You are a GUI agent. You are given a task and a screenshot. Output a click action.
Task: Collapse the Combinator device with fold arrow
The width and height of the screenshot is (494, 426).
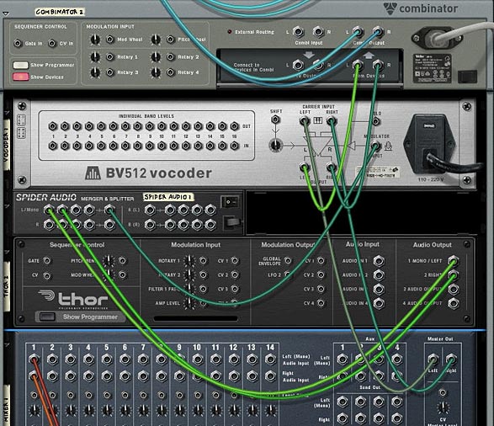(x=6, y=13)
